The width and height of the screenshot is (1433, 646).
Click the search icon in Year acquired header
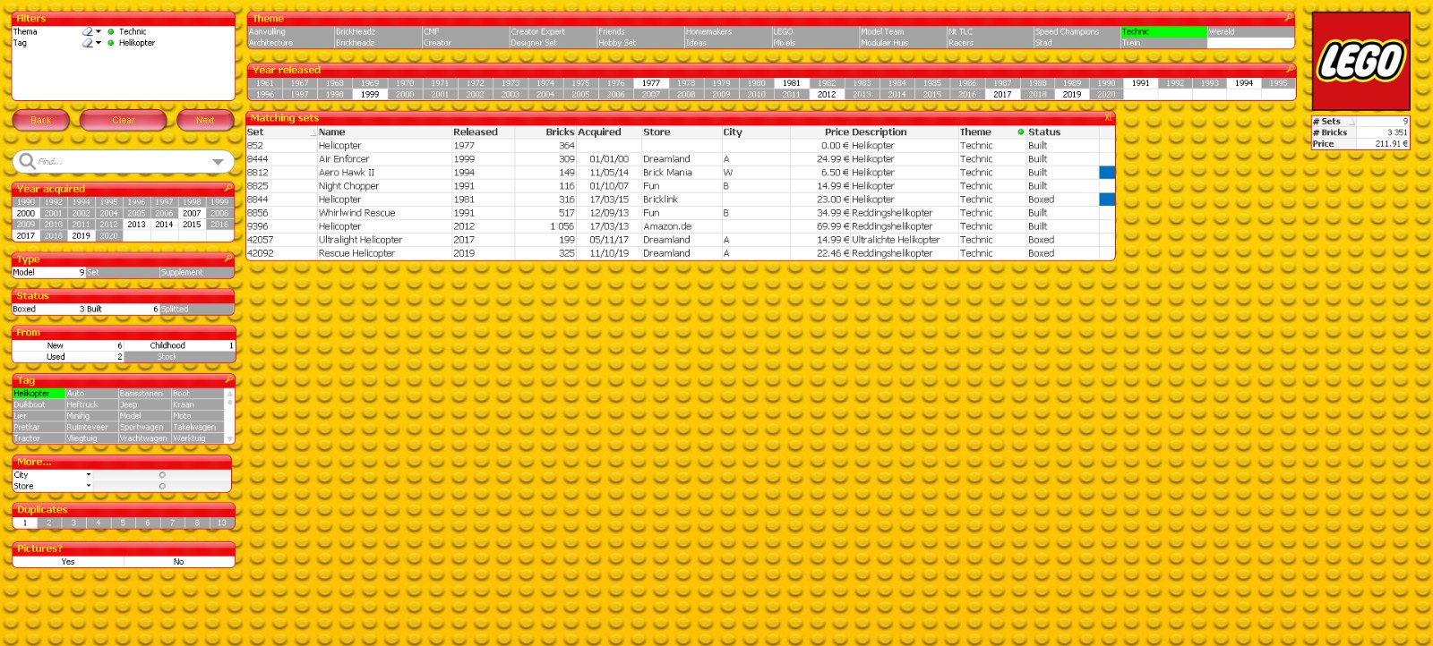[x=228, y=189]
